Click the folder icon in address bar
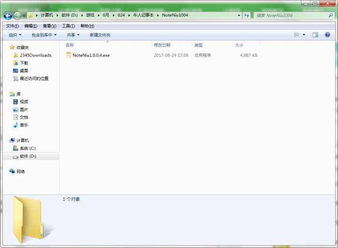This screenshot has width=338, height=248. [x=30, y=15]
